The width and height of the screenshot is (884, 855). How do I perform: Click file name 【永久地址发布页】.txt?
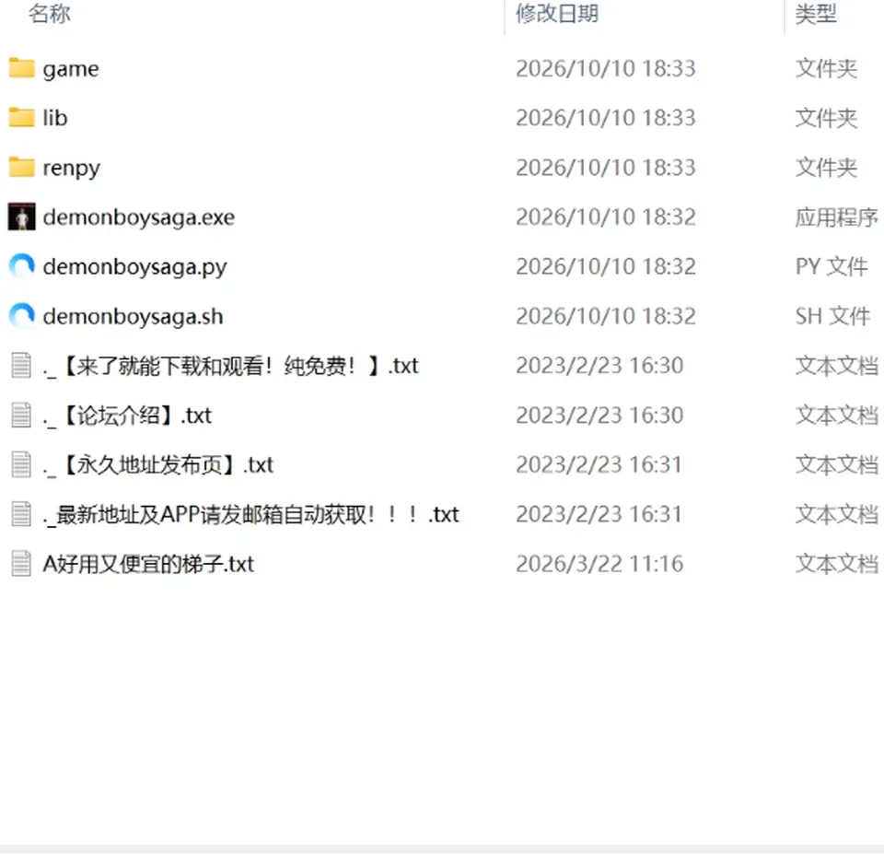coord(158,465)
